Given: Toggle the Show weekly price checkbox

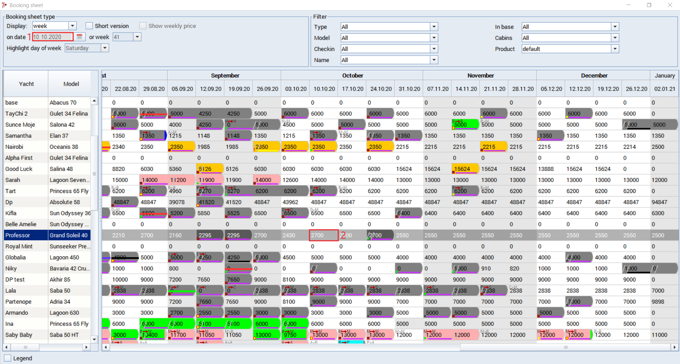Looking at the screenshot, I should click(x=143, y=26).
